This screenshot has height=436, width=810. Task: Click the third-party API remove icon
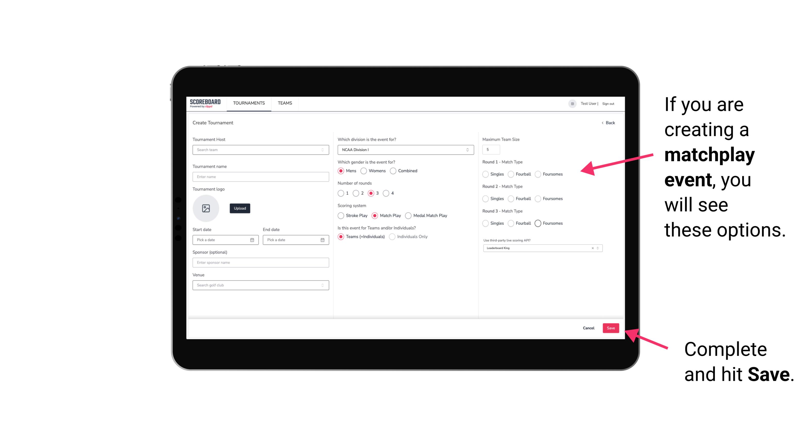592,248
